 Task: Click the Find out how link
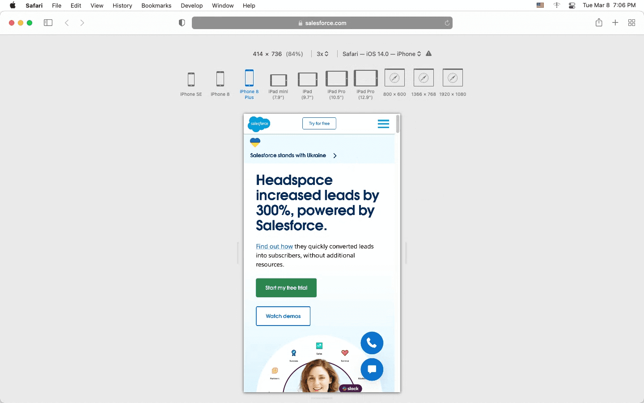pos(274,246)
